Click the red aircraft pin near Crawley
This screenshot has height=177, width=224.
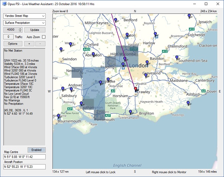(136, 89)
